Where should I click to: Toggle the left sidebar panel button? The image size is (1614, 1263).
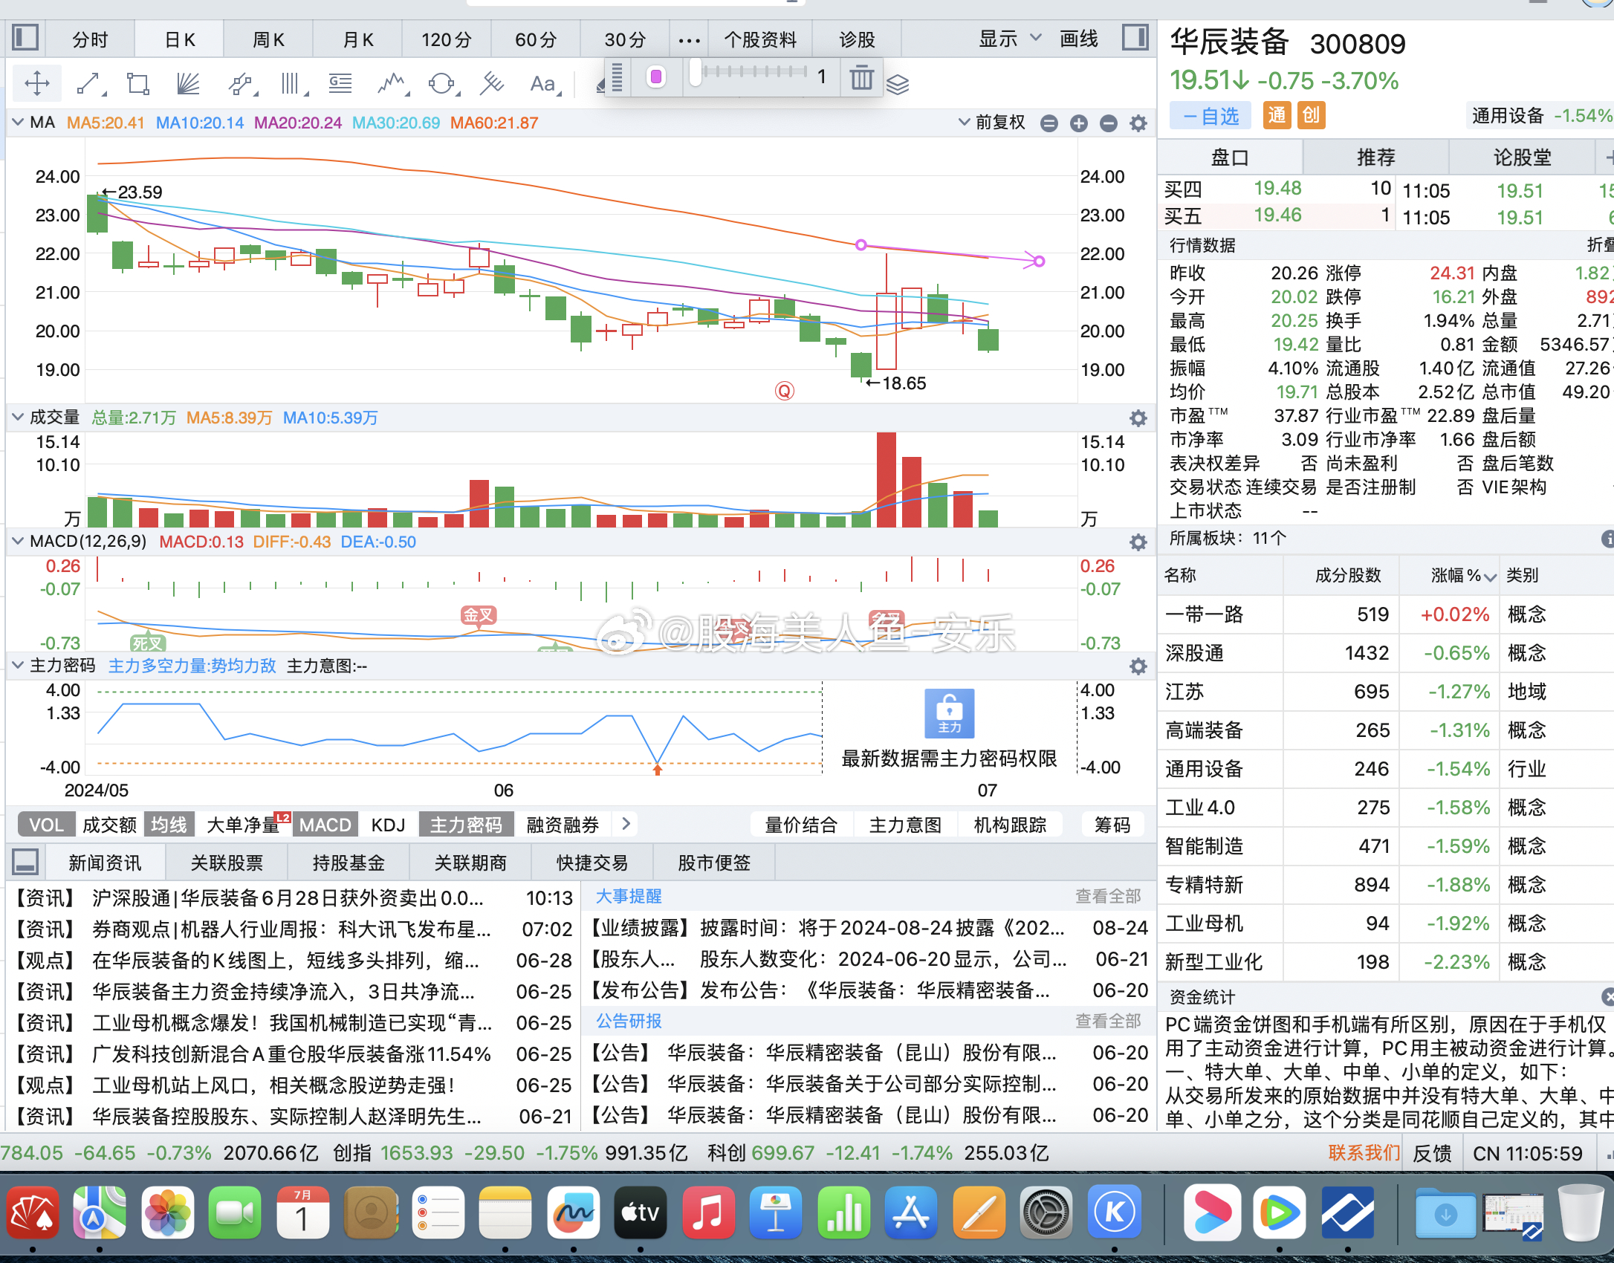pos(25,37)
